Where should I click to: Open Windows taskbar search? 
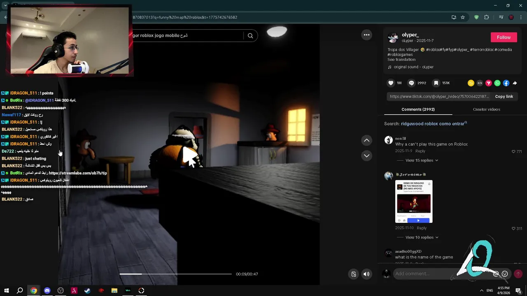20,291
